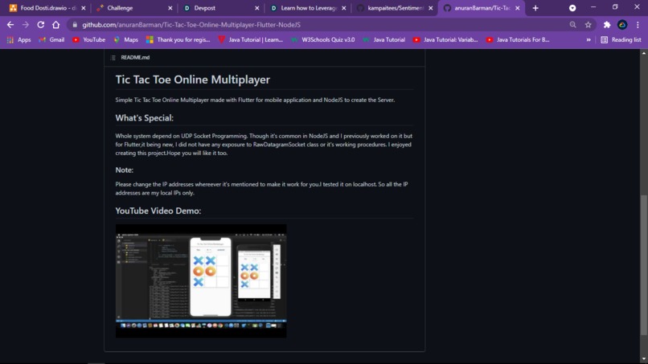Open README table of contents icon
648x364 pixels.
pos(113,57)
